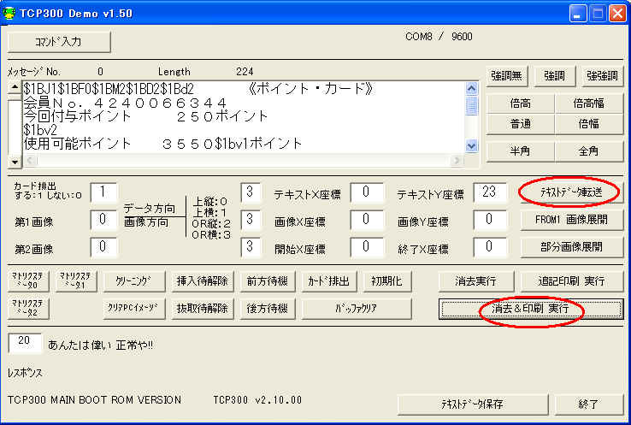Click horizontal scrollbar right arrow
The width and height of the screenshot is (631, 425).
457,161
